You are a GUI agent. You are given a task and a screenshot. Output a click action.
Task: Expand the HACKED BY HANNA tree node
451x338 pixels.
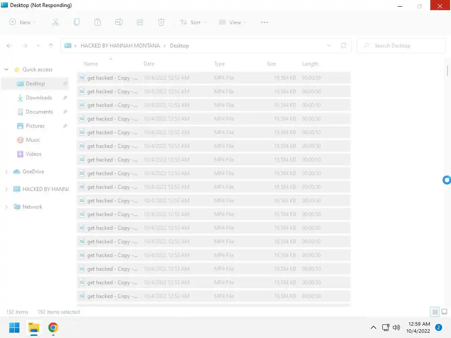pos(6,189)
